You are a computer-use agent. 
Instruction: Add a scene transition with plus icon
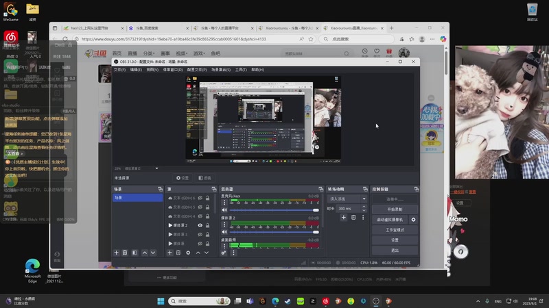click(x=344, y=217)
